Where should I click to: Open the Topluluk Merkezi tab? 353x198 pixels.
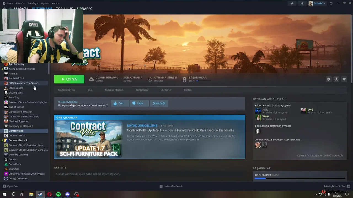pyautogui.click(x=114, y=90)
